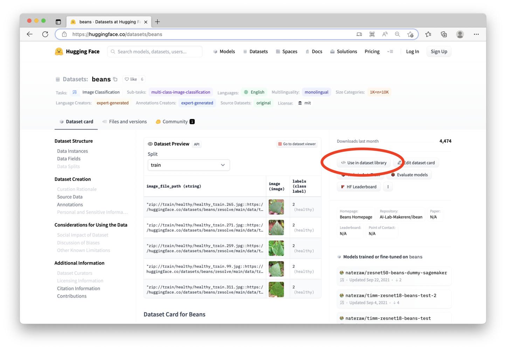The width and height of the screenshot is (506, 350).
Task: Open Docs in top navigation
Action: 314,51
